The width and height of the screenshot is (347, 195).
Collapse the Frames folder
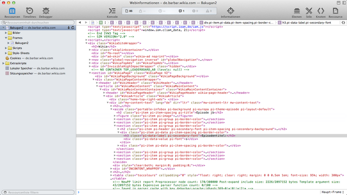(6, 38)
